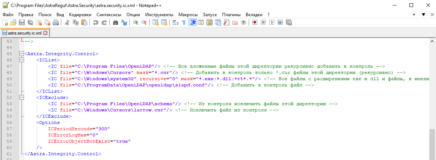Create a new file with toolbar icon

point(5,22)
